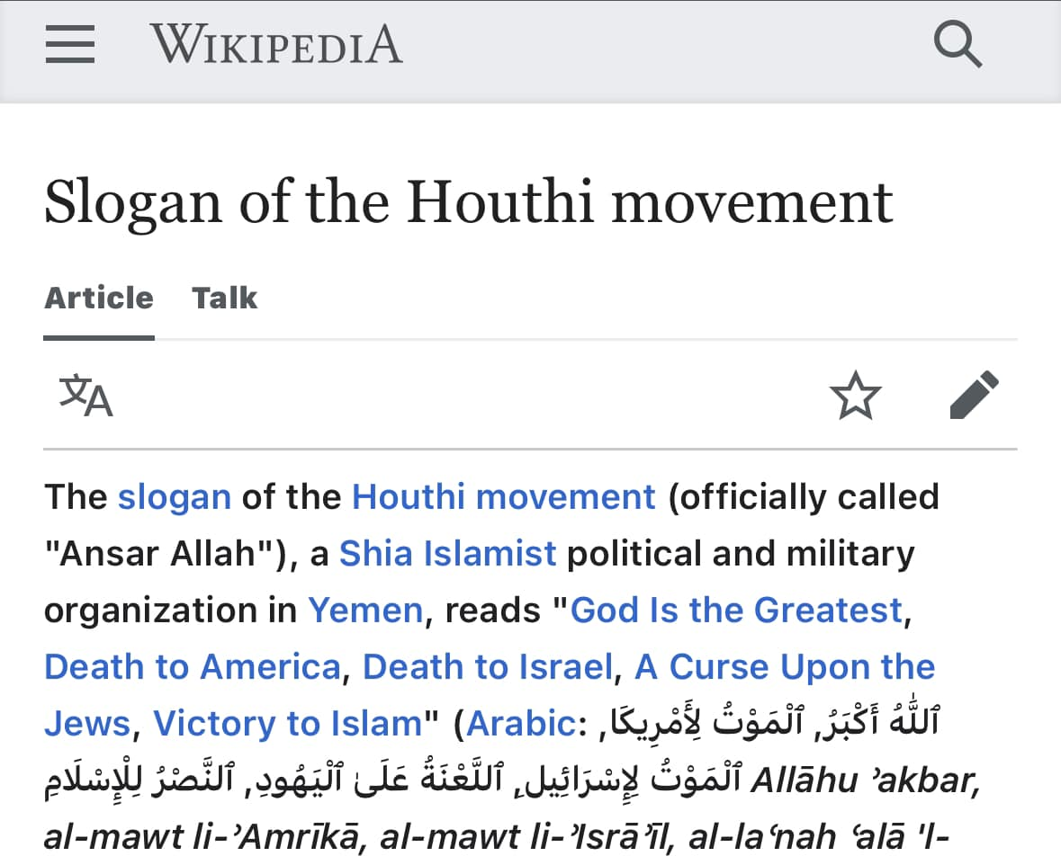Select the Article tab
Viewport: 1061px width, 865px height.
tap(99, 298)
